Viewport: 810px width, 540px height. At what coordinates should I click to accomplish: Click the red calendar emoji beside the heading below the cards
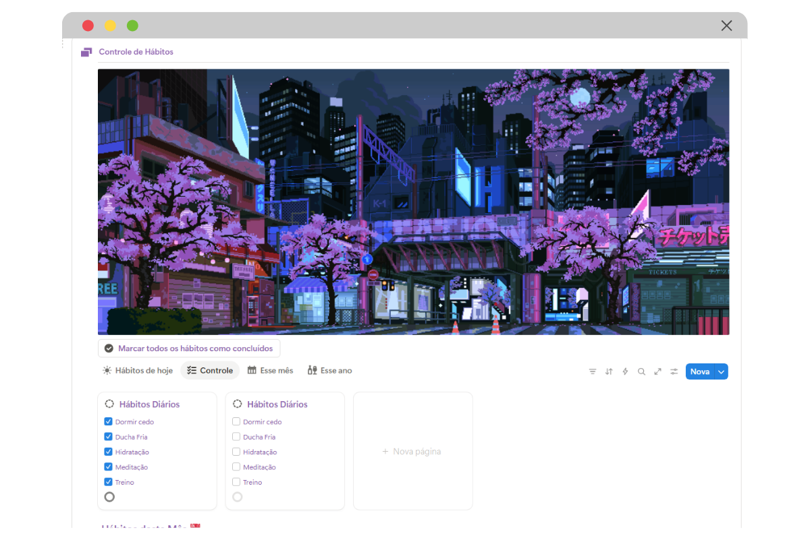point(196,525)
